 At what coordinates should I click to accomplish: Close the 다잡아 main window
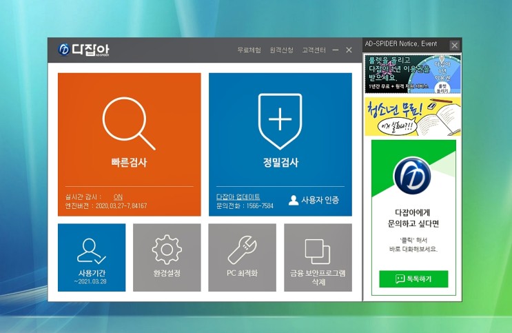point(349,50)
